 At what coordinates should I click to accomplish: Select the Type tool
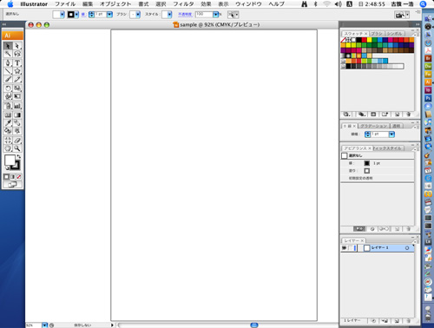pyautogui.click(x=17, y=63)
